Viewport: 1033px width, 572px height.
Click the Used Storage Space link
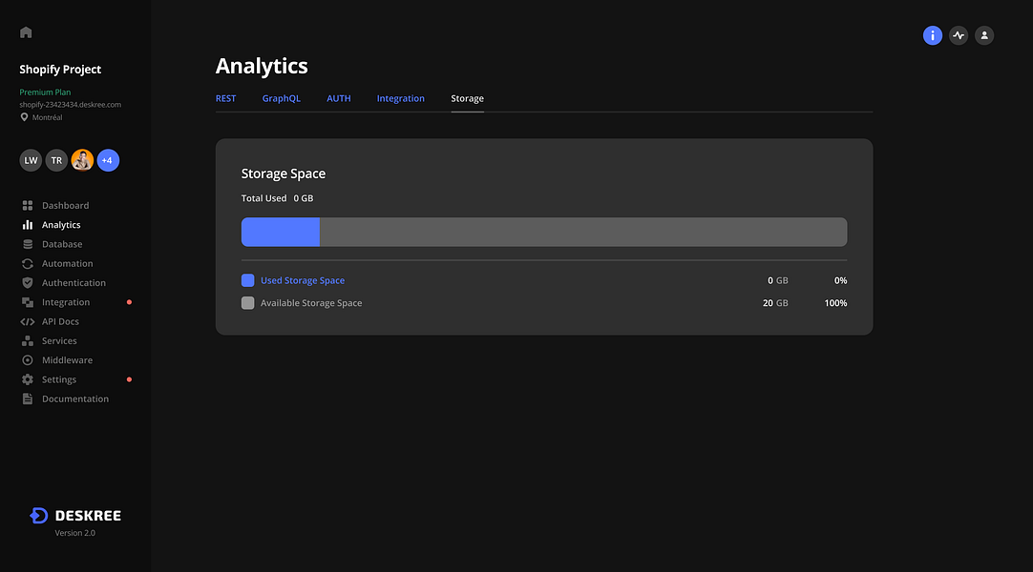pos(302,280)
